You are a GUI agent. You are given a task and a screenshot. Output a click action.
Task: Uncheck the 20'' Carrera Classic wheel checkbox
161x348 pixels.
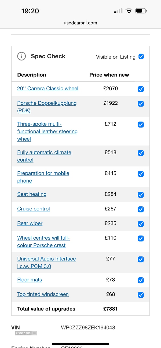pos(141,89)
